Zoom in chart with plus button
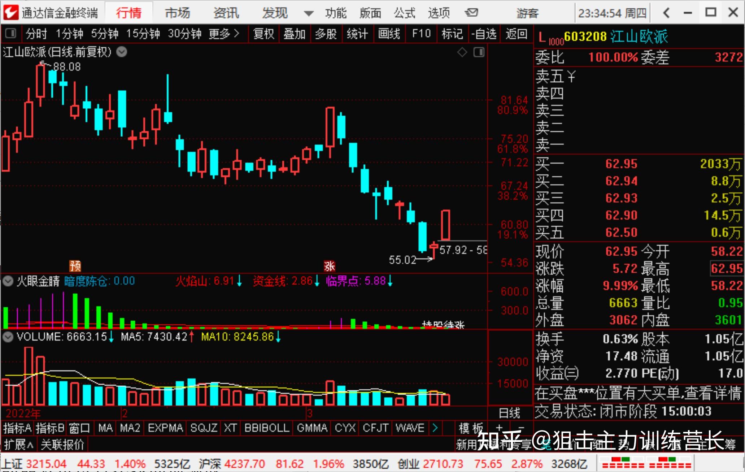This screenshot has height=472, width=745. point(500,428)
